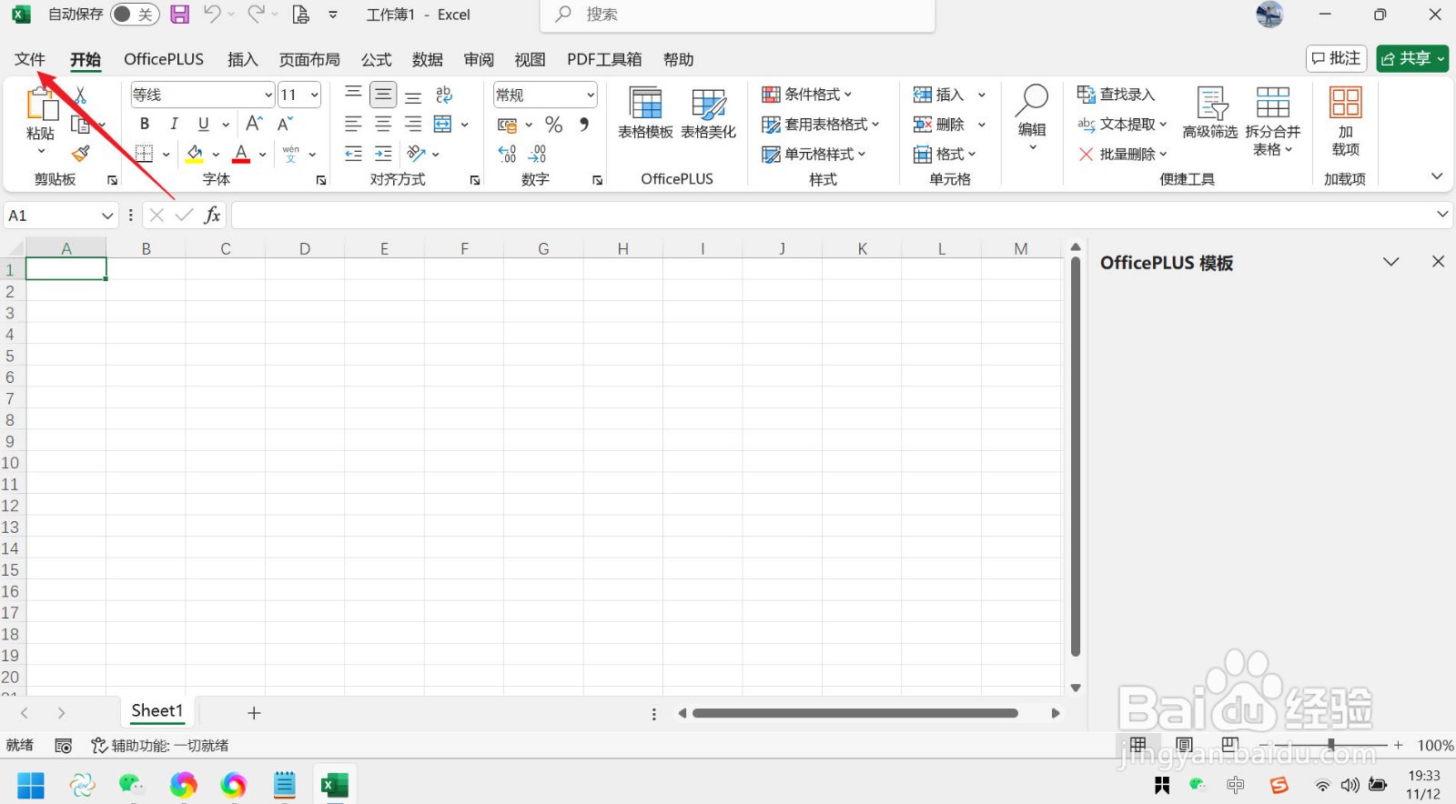This screenshot has width=1456, height=804.
Task: Click the Increase font size icon
Action: pyautogui.click(x=255, y=124)
